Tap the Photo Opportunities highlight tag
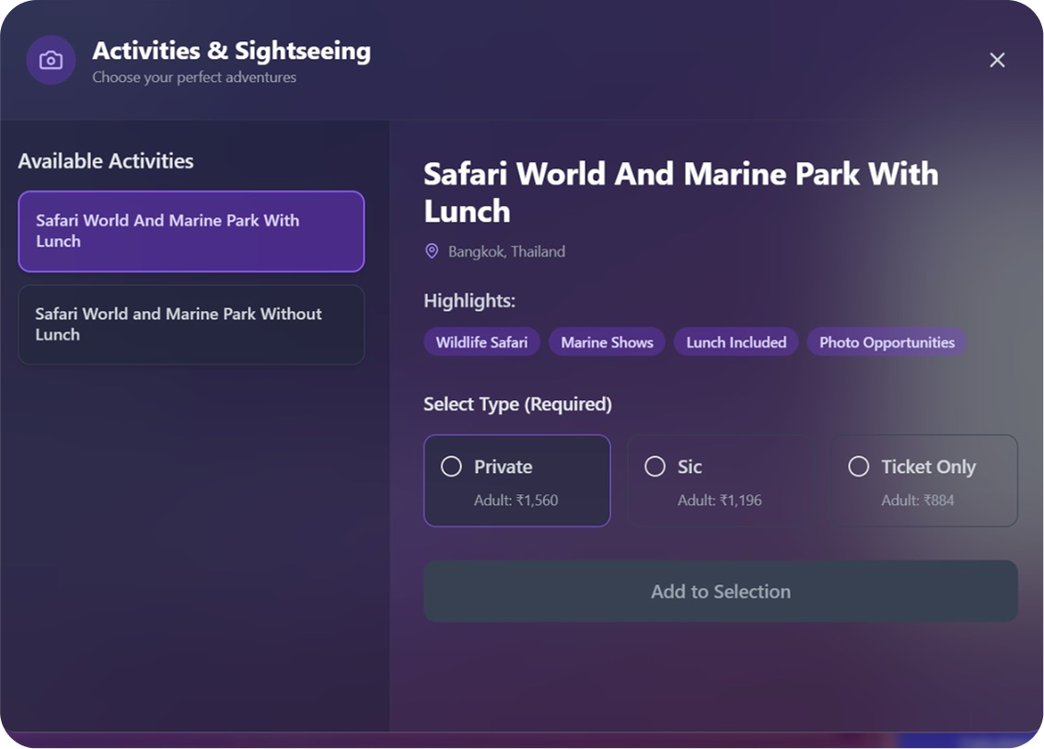 coord(887,342)
